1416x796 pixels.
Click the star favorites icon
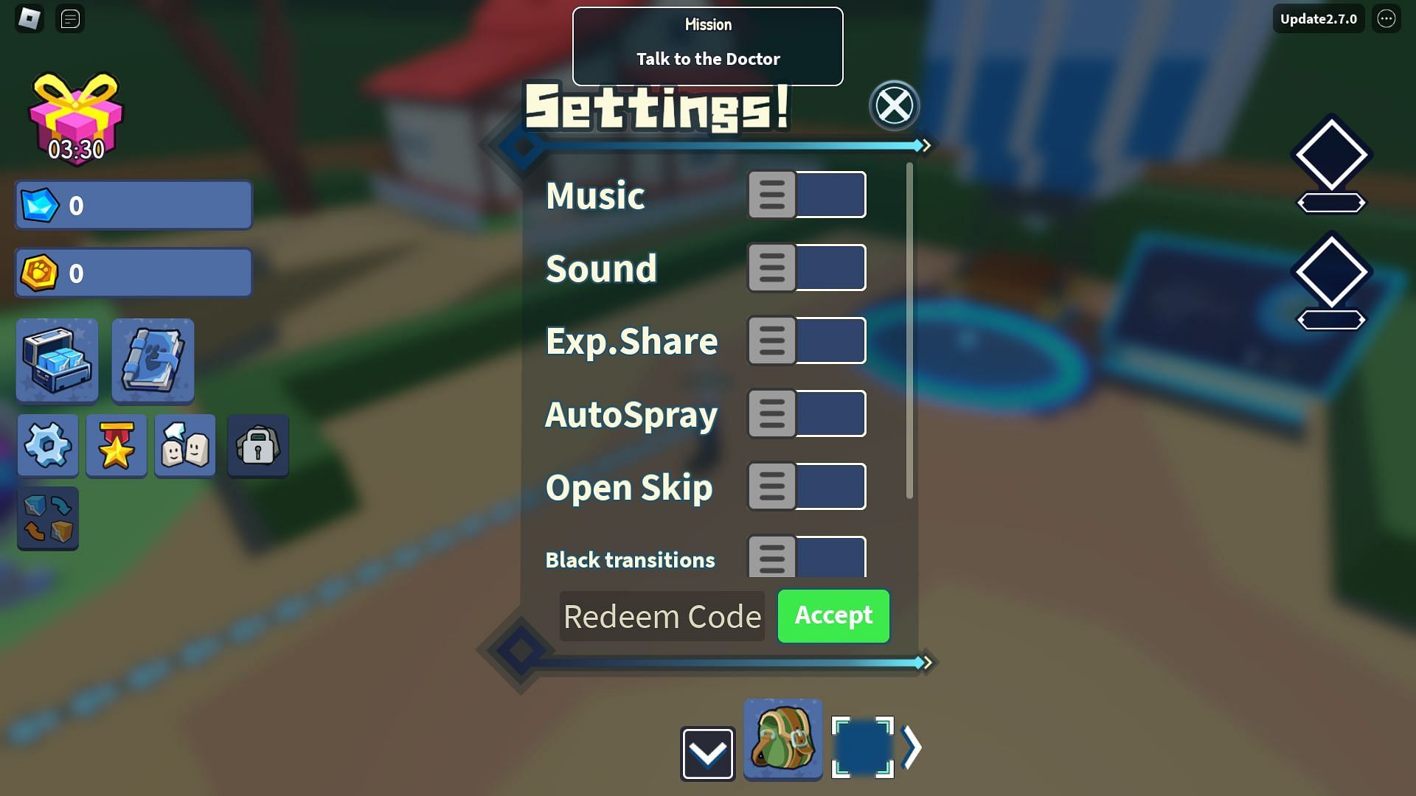coord(117,445)
